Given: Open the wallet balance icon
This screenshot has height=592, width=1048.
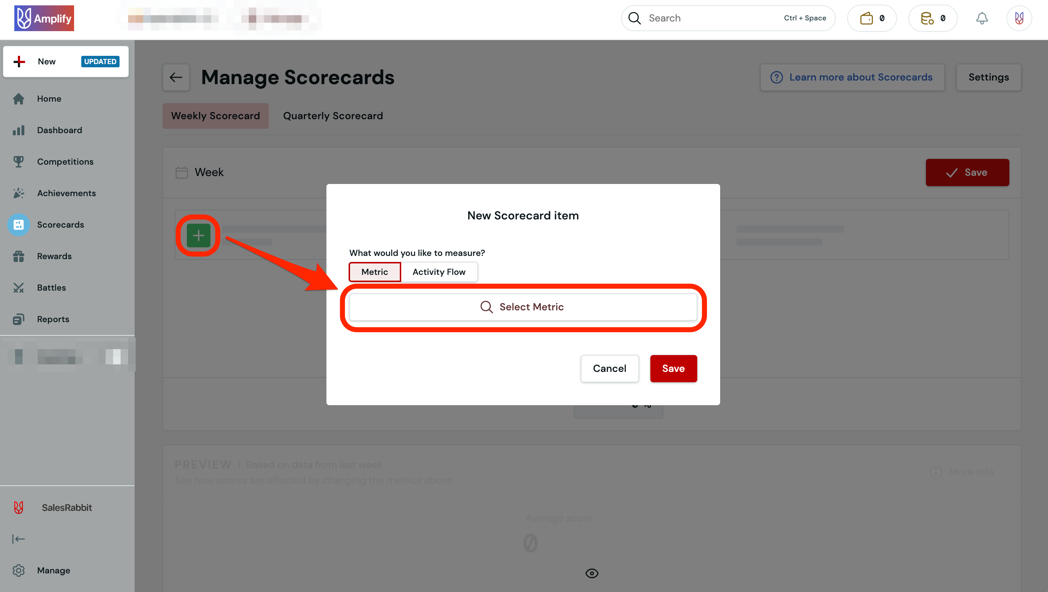Looking at the screenshot, I should [867, 18].
